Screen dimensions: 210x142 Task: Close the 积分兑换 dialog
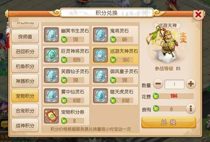198,15
